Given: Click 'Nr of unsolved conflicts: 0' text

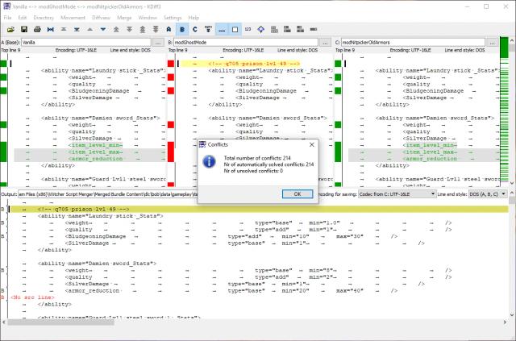Looking at the screenshot, I should [x=253, y=171].
